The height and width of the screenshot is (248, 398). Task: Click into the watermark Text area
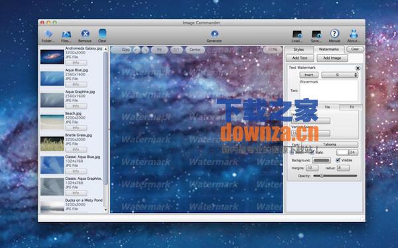[329, 91]
